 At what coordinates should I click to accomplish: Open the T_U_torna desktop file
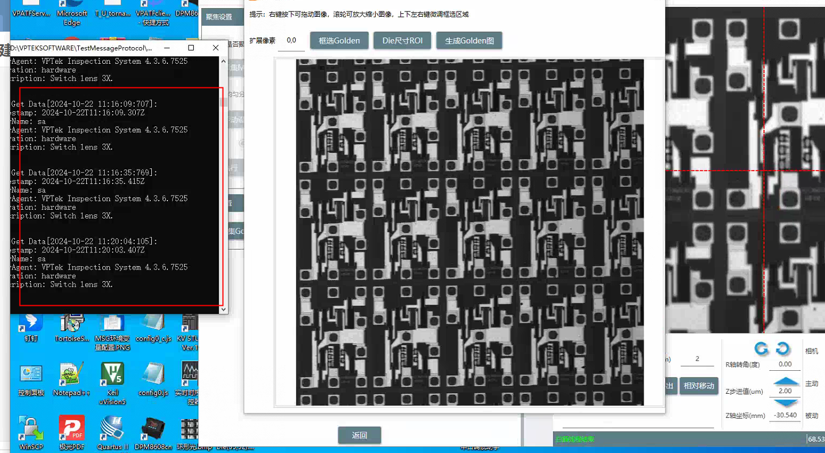click(113, 9)
